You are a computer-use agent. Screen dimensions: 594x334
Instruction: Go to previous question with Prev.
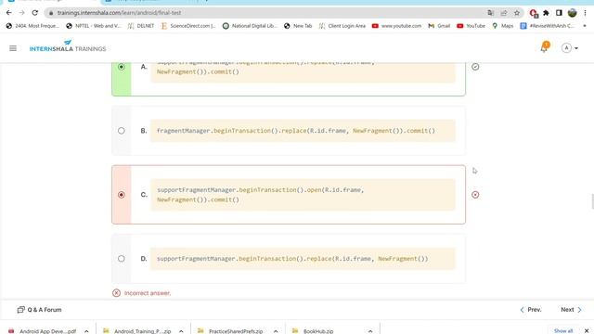[531, 310]
